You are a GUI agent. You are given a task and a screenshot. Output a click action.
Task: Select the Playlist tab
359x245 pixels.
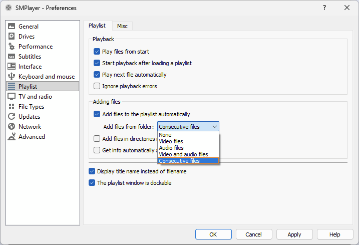click(97, 26)
